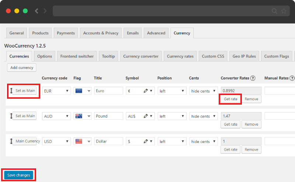Open the Position dropdown for Pound row

[x=172, y=116]
